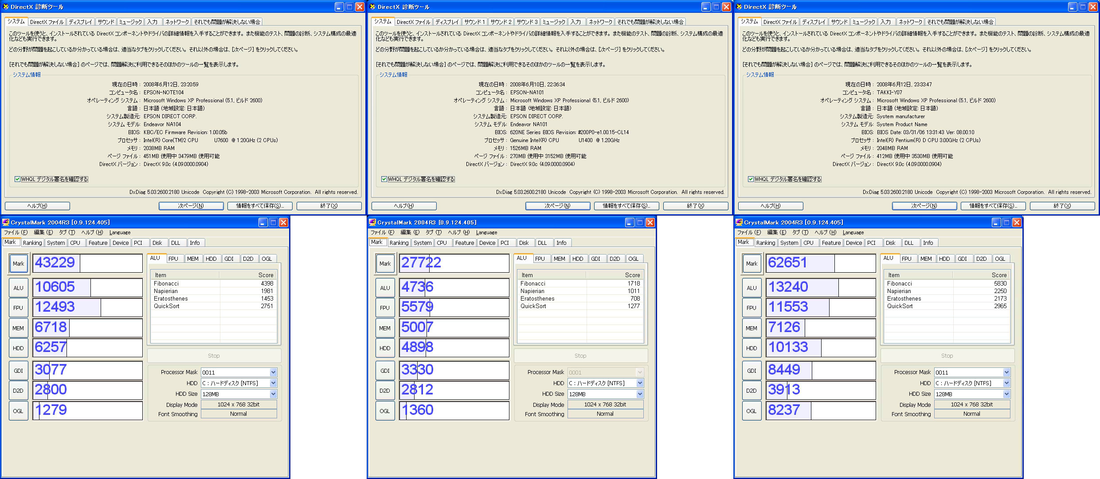Open Ranking tab in right CrystalMark window
The width and height of the screenshot is (1100, 479).
tap(765, 243)
